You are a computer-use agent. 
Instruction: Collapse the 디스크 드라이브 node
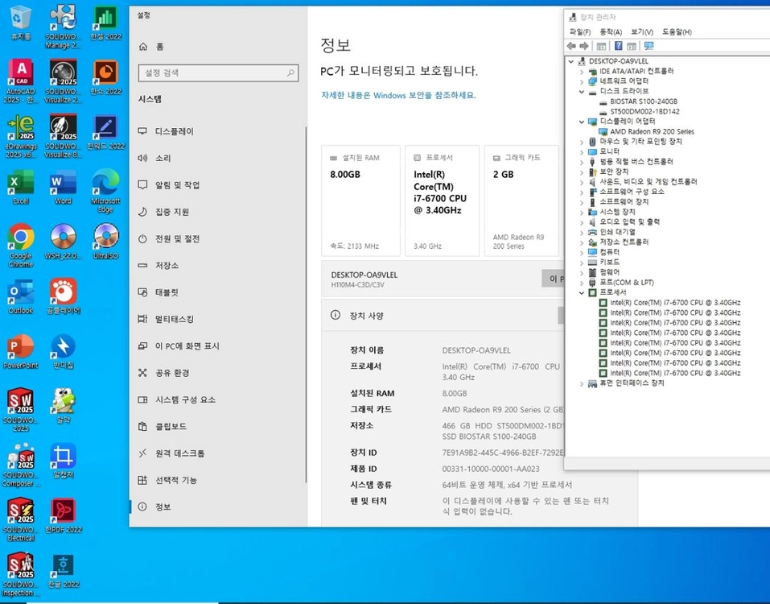click(x=582, y=92)
